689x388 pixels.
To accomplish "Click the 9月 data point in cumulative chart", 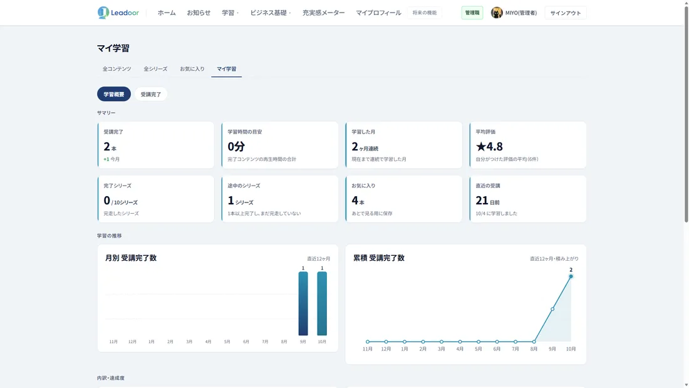I will 552,309.
